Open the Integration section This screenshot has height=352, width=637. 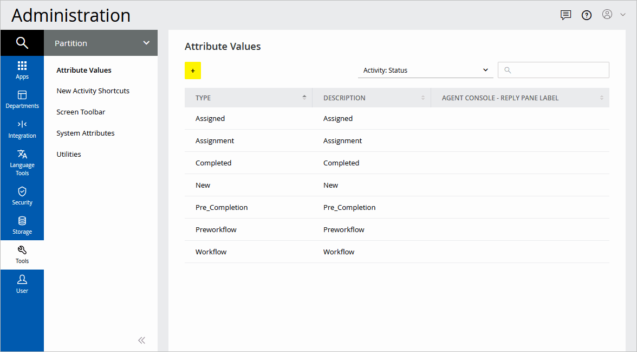tap(22, 129)
